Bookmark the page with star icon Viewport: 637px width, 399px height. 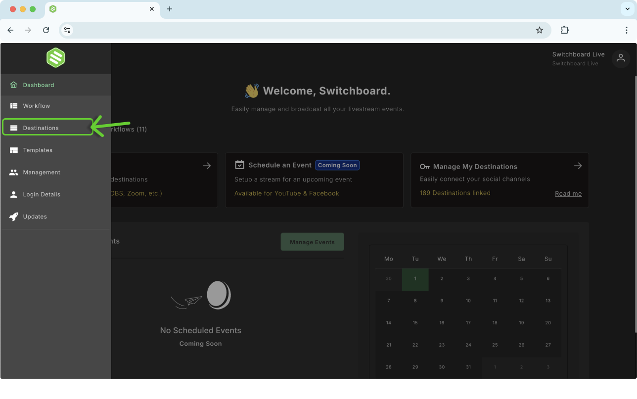pos(540,30)
